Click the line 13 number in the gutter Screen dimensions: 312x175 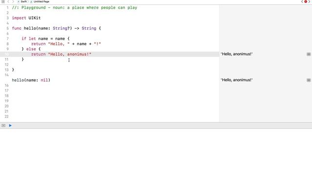6,70
